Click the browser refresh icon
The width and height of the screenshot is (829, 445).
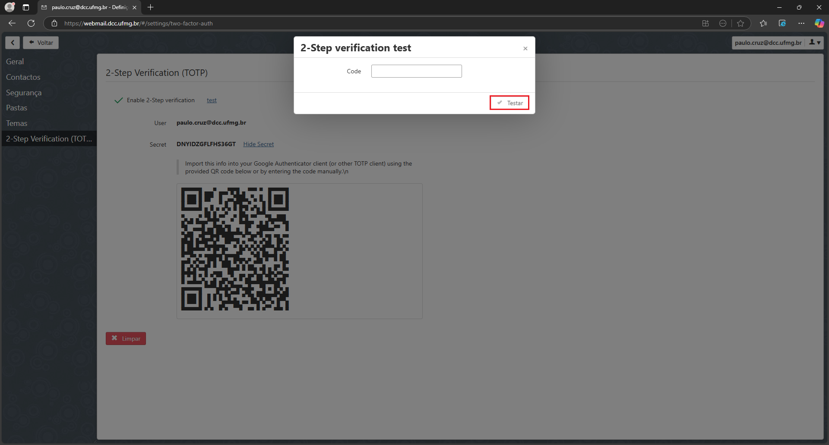pyautogui.click(x=31, y=23)
